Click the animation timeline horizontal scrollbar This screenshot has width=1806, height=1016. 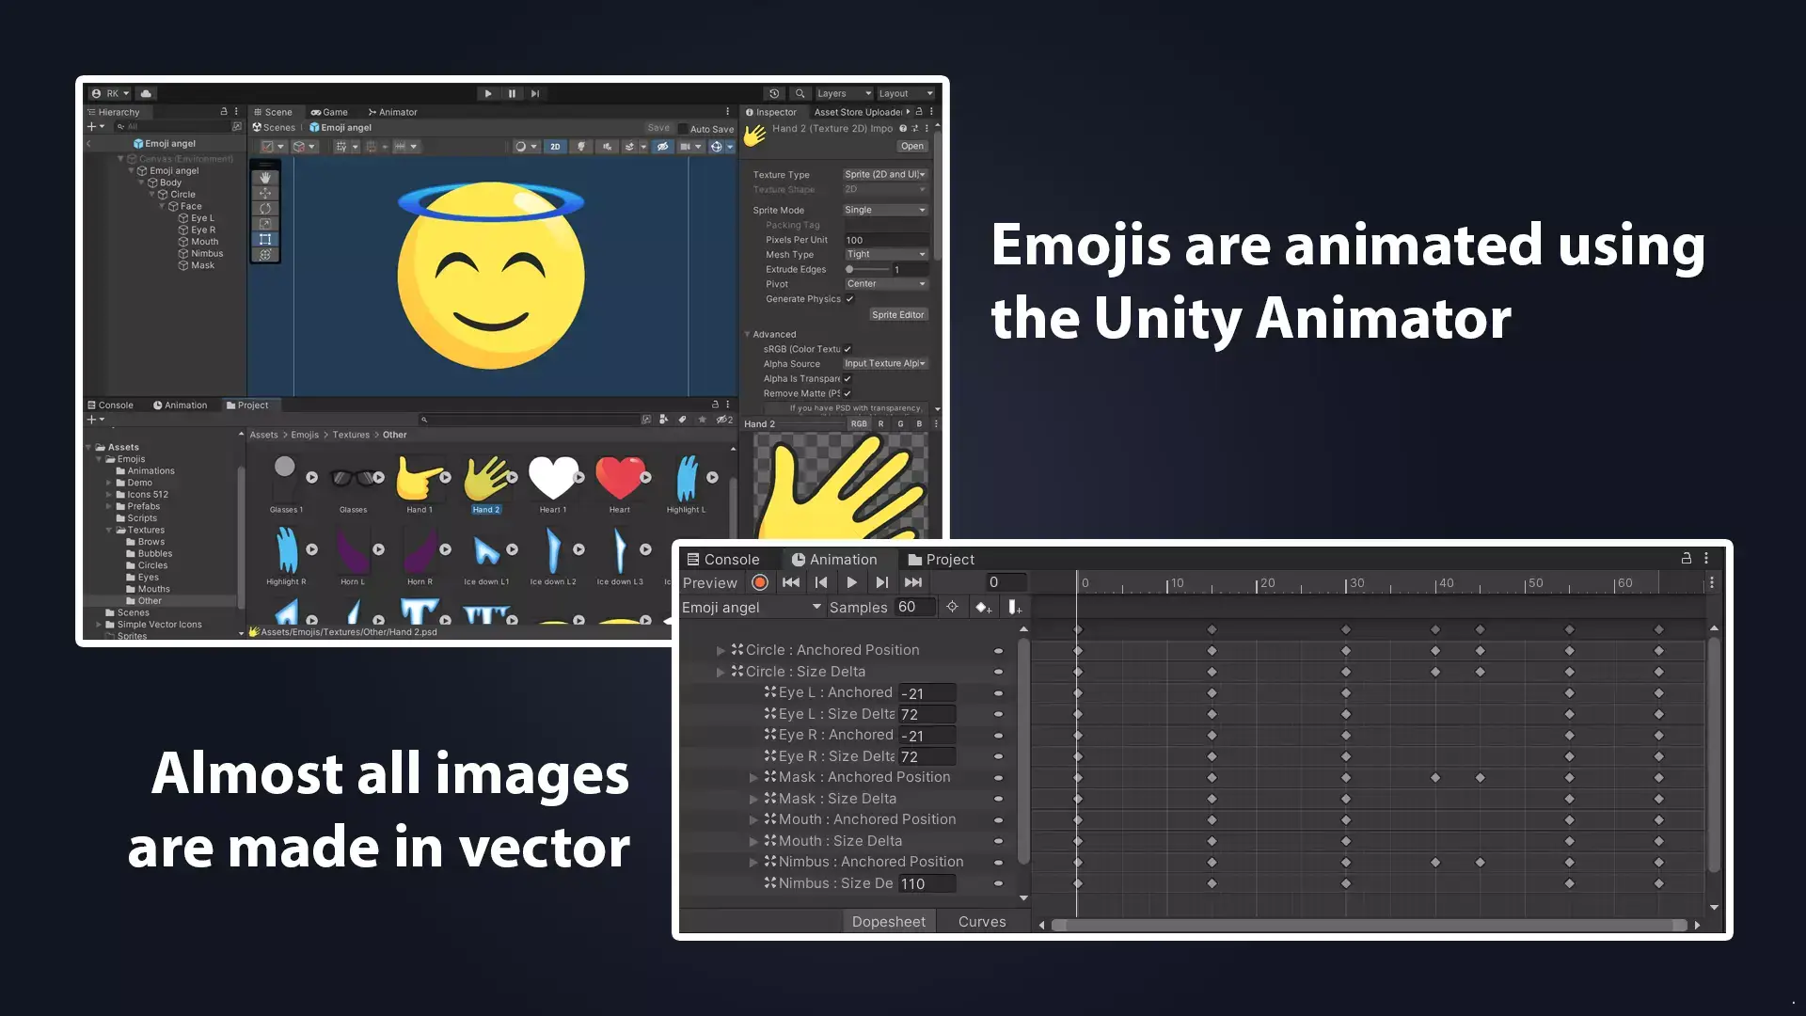coord(1369,926)
